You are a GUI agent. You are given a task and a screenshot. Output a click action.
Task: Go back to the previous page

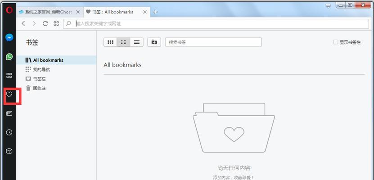point(23,23)
